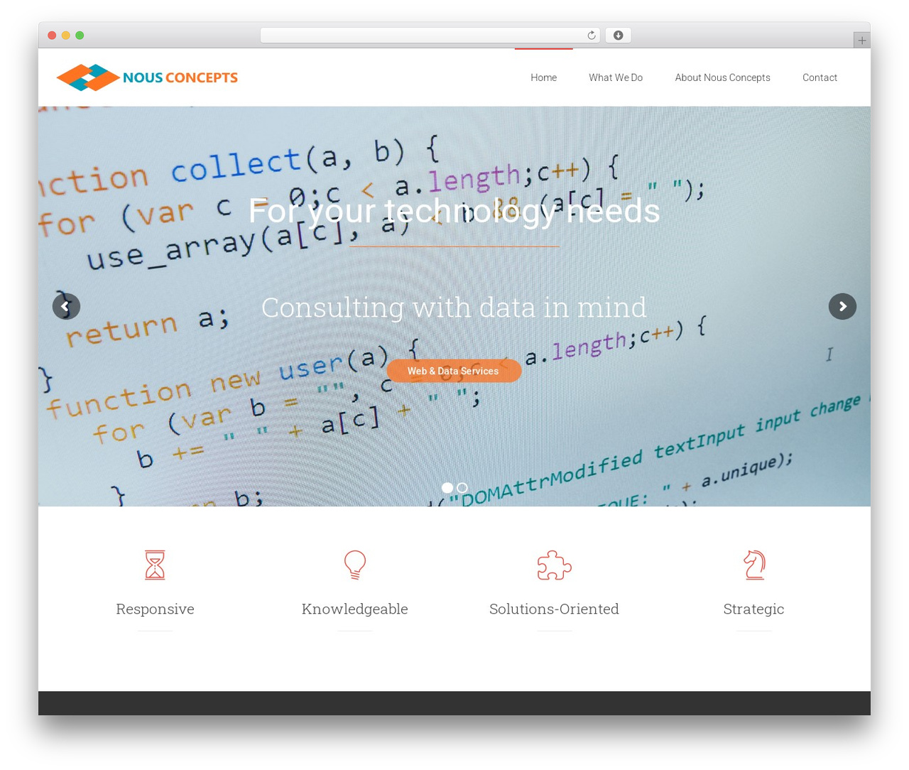
Task: Open the Home menu item
Action: (x=544, y=77)
